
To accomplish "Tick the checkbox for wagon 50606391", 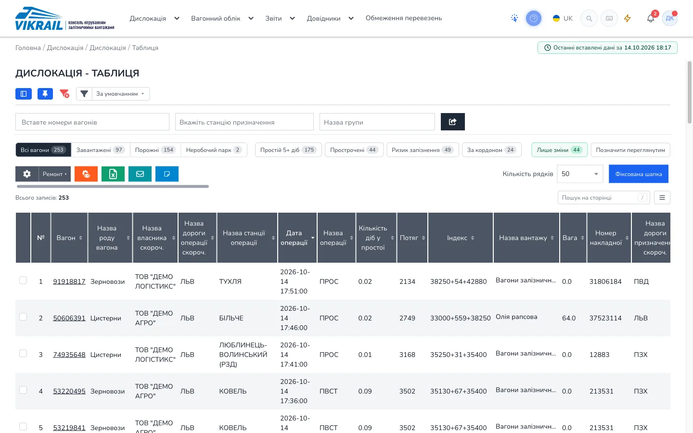I will tap(23, 317).
